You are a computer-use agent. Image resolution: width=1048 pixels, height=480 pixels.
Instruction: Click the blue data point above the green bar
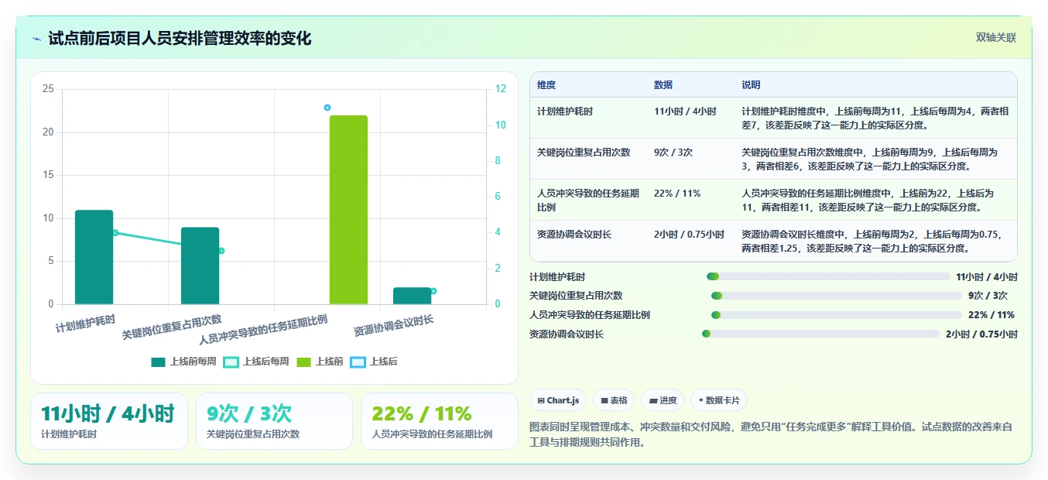327,108
